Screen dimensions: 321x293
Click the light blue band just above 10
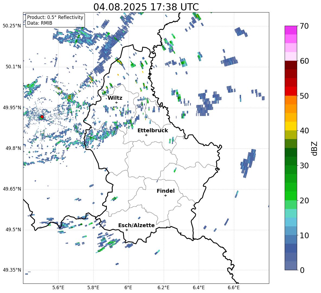coord(291,231)
